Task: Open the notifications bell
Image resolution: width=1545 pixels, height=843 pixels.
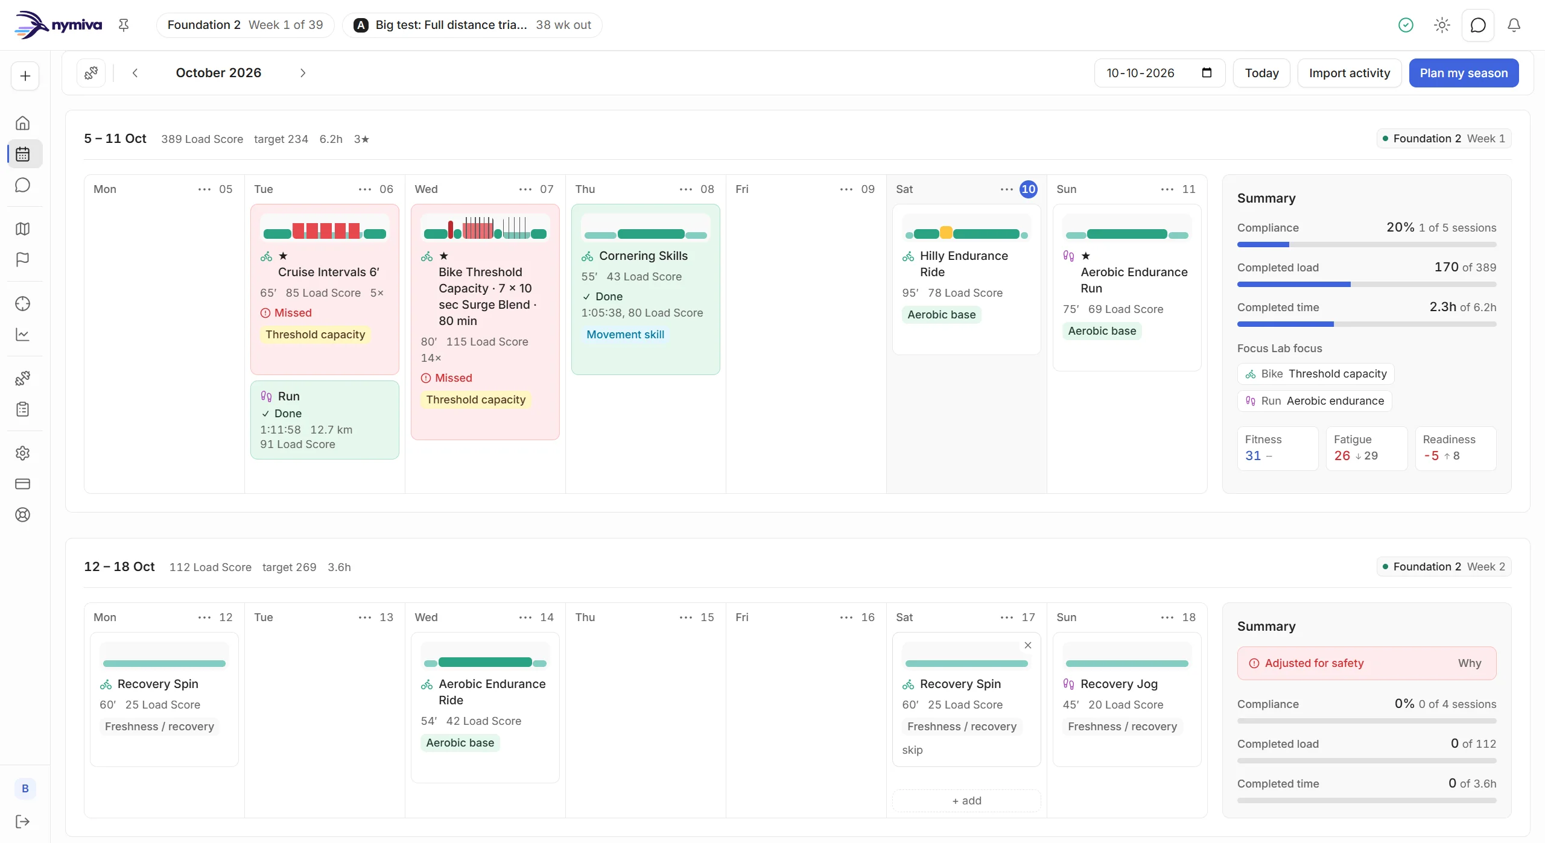Action: [1514, 25]
